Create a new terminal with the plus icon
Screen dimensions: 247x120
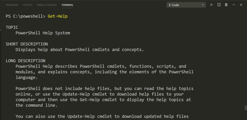(x=211, y=5)
